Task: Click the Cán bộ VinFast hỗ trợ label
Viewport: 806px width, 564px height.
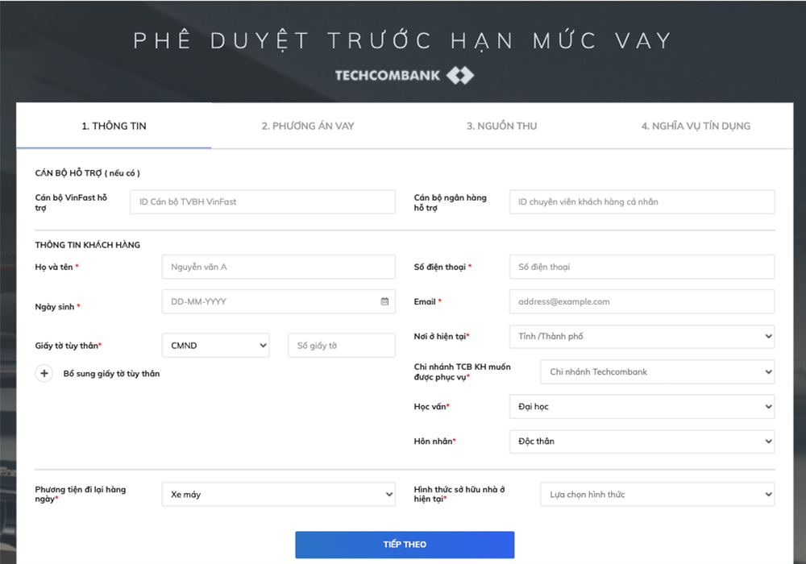Action: pos(71,202)
